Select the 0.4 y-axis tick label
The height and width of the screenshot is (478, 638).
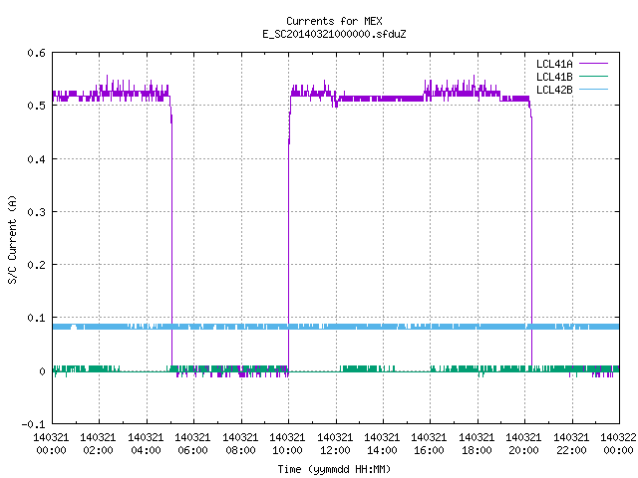37,159
